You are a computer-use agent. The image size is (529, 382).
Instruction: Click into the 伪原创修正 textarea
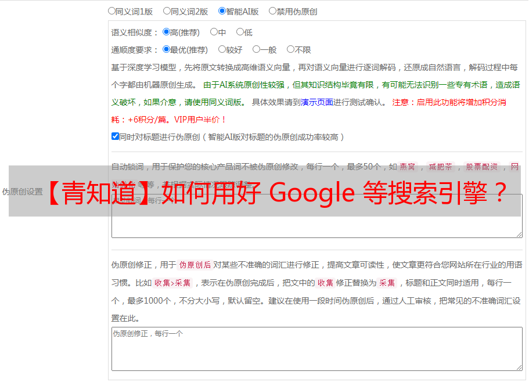click(x=317, y=349)
